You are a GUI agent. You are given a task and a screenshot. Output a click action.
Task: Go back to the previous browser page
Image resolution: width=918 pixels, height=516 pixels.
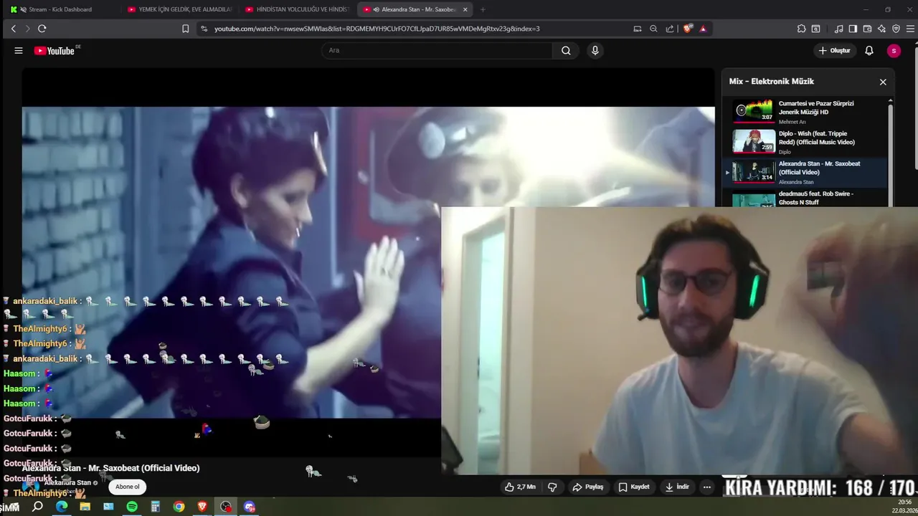(13, 29)
